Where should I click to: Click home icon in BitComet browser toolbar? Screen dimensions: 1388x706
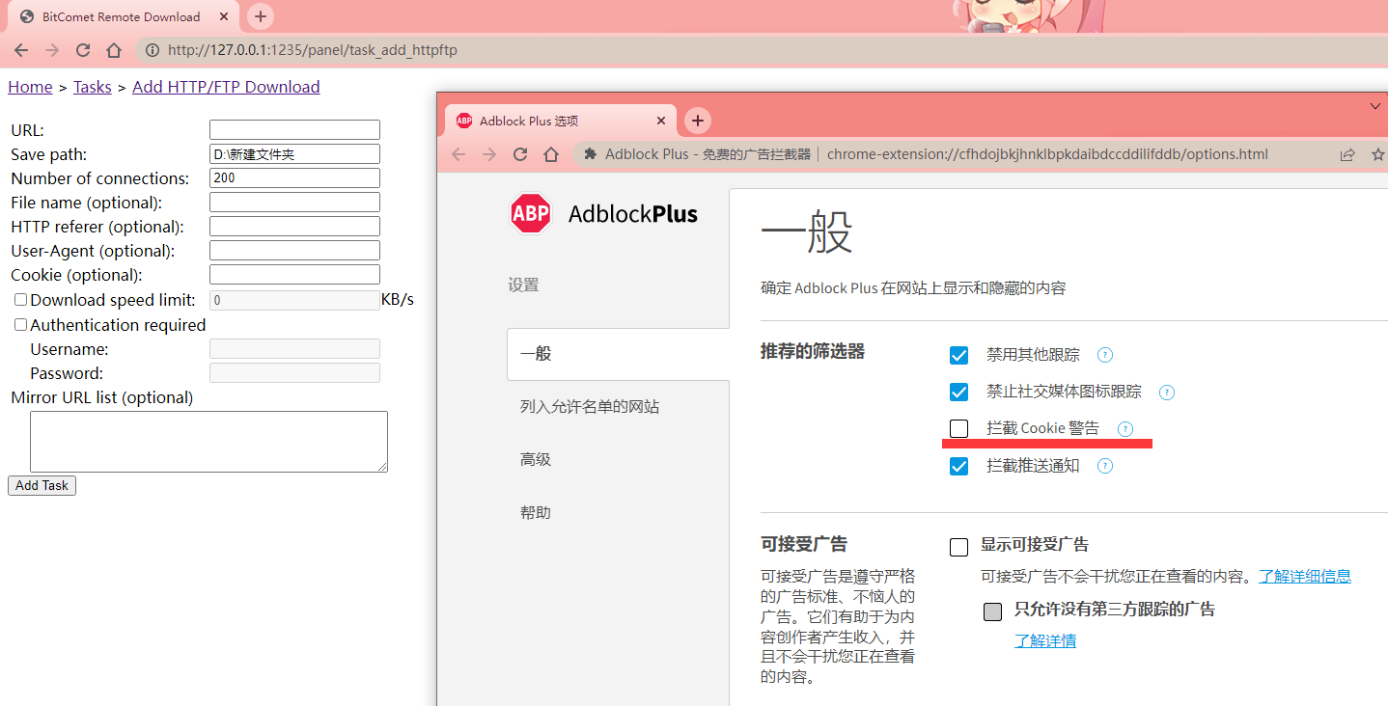click(x=114, y=50)
